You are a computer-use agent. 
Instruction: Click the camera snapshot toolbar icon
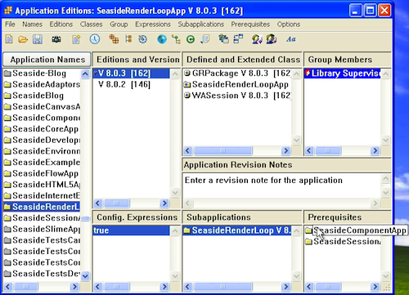tap(56, 39)
